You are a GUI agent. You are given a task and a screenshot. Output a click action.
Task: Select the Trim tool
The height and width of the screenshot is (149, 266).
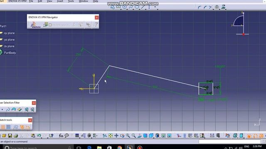(211, 7)
